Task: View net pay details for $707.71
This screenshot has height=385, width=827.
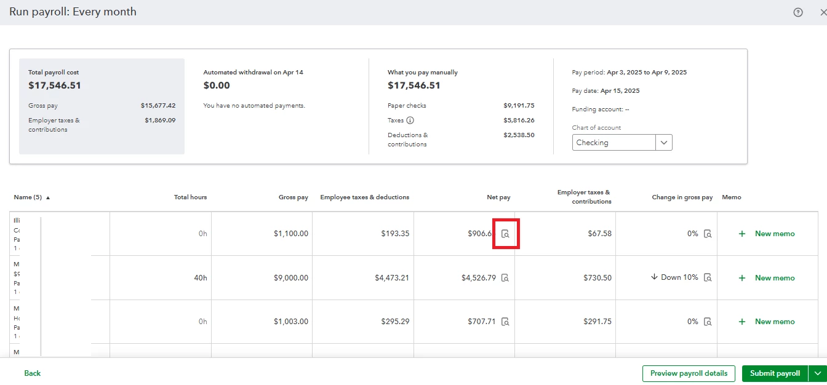Action: click(x=505, y=322)
